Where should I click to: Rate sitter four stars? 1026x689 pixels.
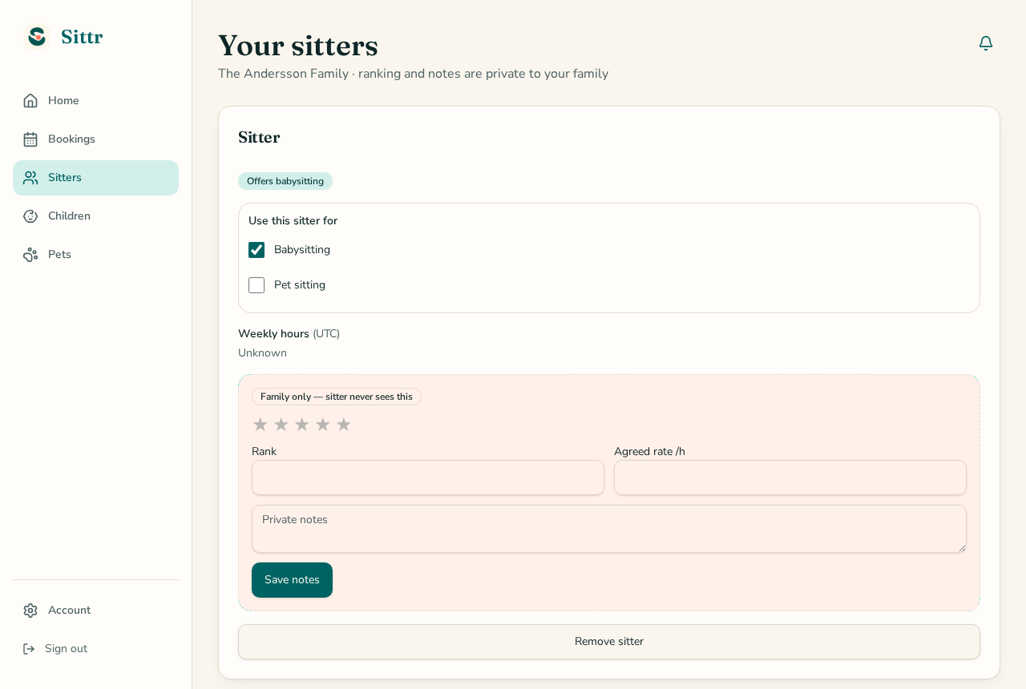pos(322,425)
